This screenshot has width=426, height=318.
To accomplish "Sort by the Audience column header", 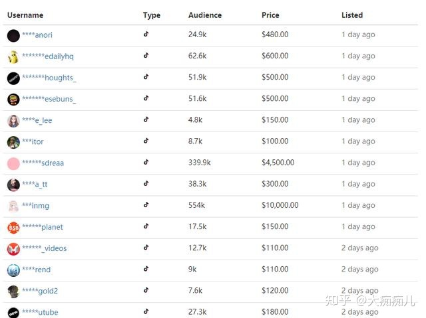I will pos(205,15).
